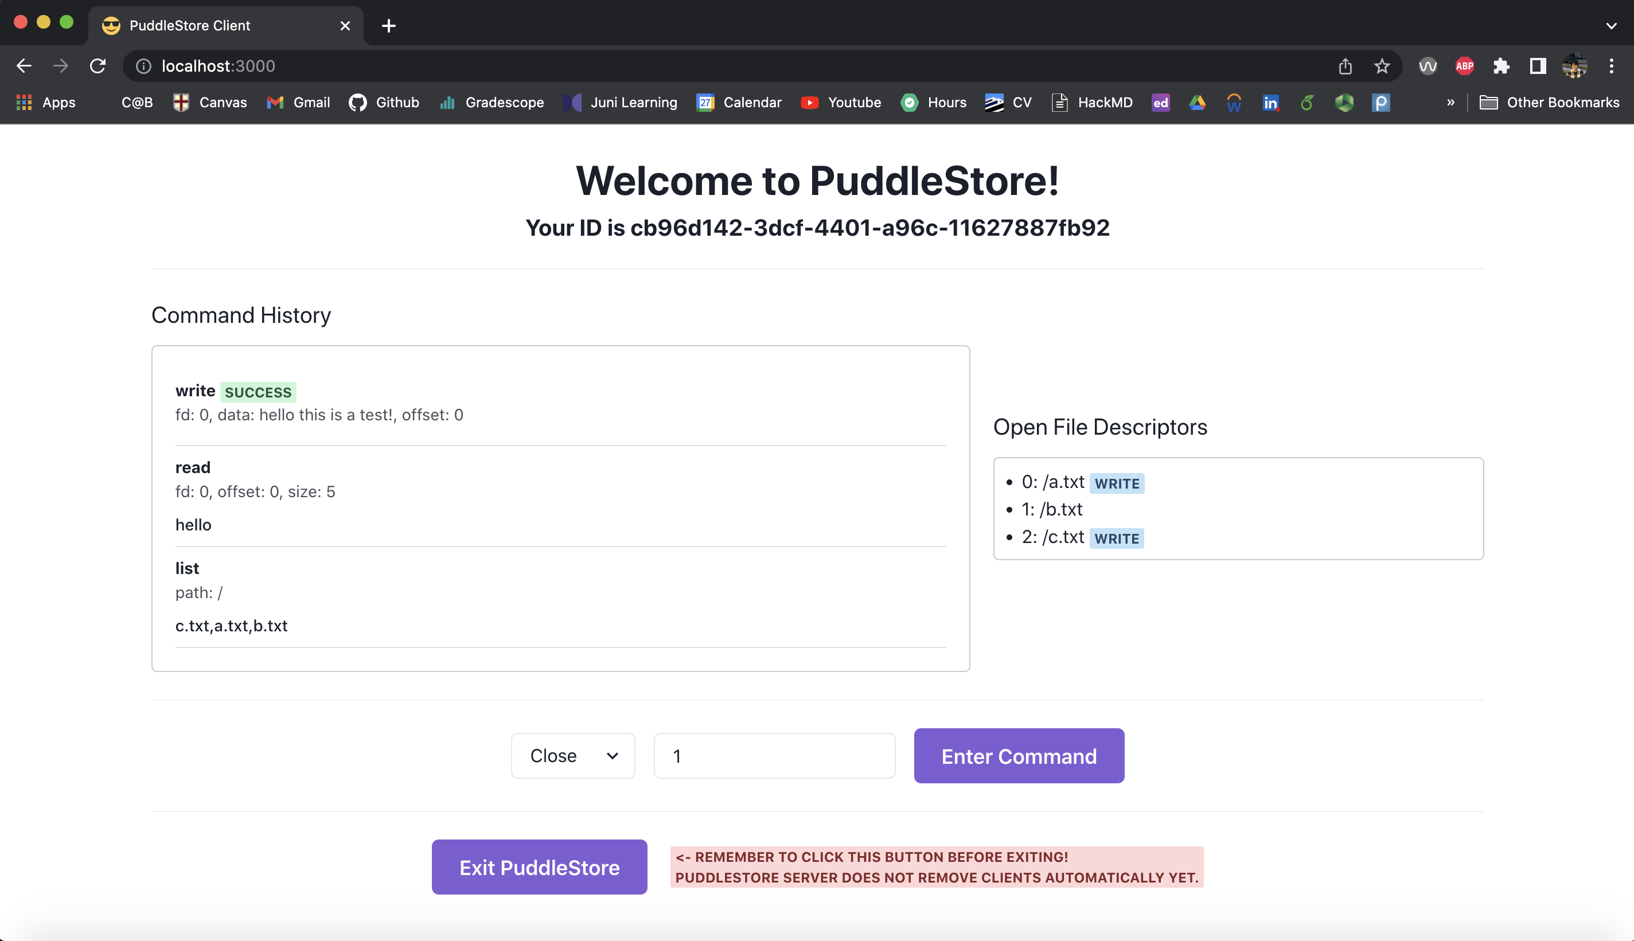Viewport: 1634px width, 941px height.
Task: Open the Youtube bookmark
Action: click(x=841, y=102)
